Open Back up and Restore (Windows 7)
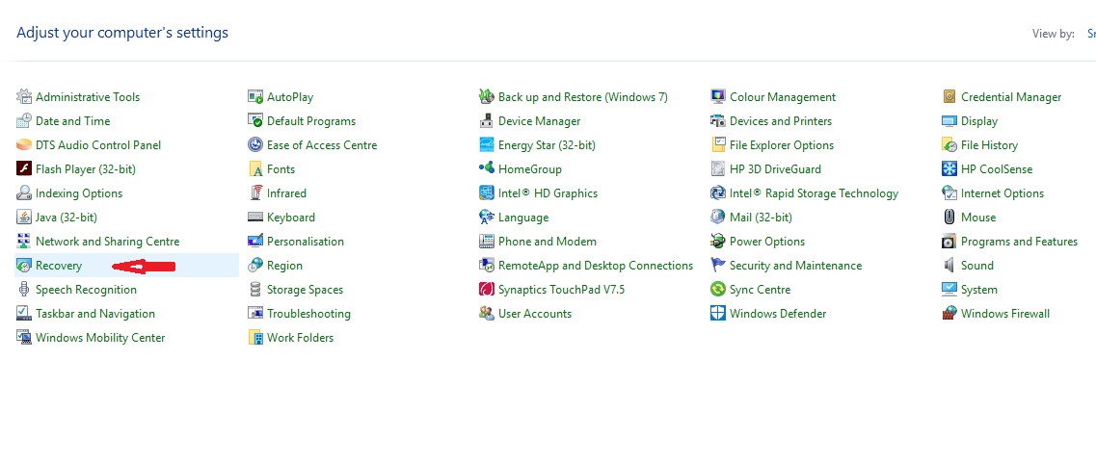The image size is (1096, 462). point(583,97)
